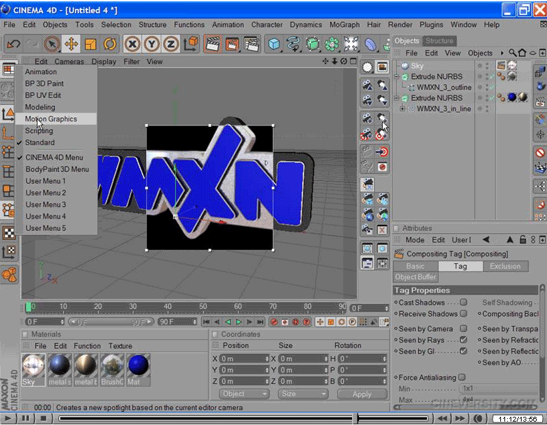Toggle X axis lock
This screenshot has width=547, height=425.
132,45
